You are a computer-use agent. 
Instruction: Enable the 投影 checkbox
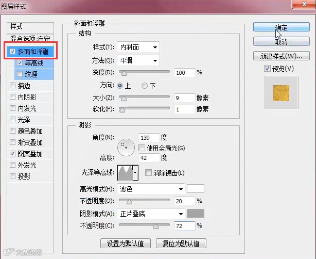(12, 176)
